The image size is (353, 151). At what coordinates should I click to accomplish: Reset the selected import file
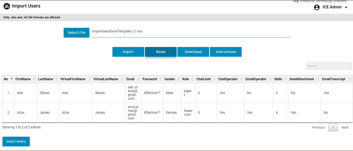pyautogui.click(x=161, y=52)
